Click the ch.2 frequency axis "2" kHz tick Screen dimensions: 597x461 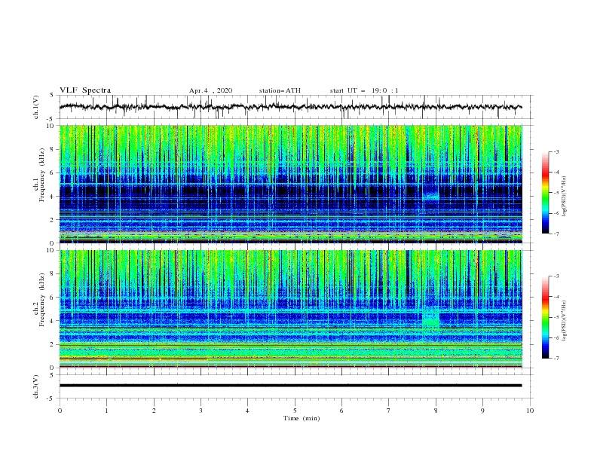53,344
